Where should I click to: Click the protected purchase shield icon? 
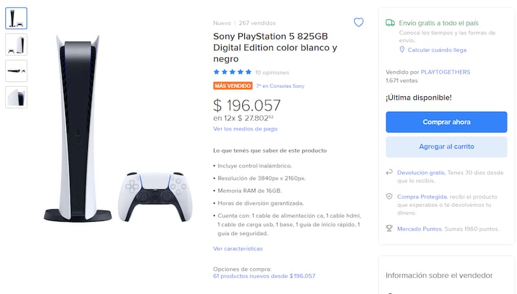click(389, 196)
